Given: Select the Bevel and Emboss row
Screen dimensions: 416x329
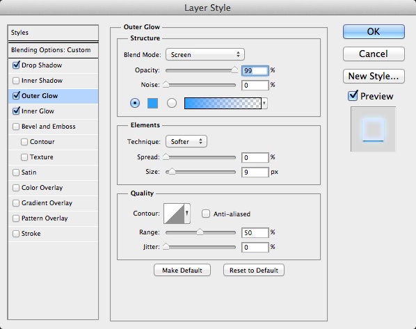Looking at the screenshot, I should click(x=54, y=127).
